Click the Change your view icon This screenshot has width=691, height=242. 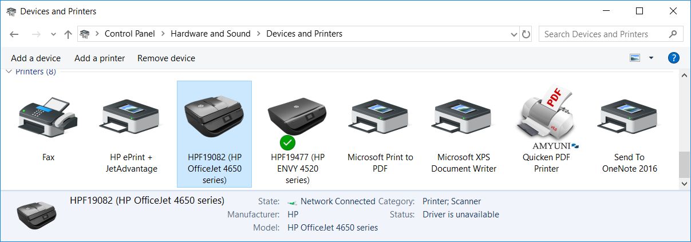tap(634, 58)
